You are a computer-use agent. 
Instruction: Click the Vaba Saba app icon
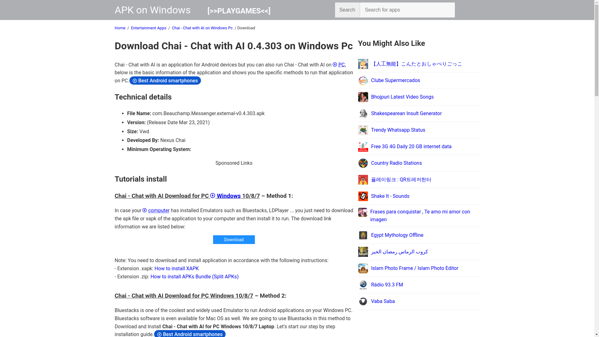click(x=363, y=301)
